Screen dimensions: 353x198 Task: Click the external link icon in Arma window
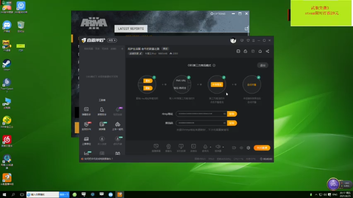coord(247,29)
